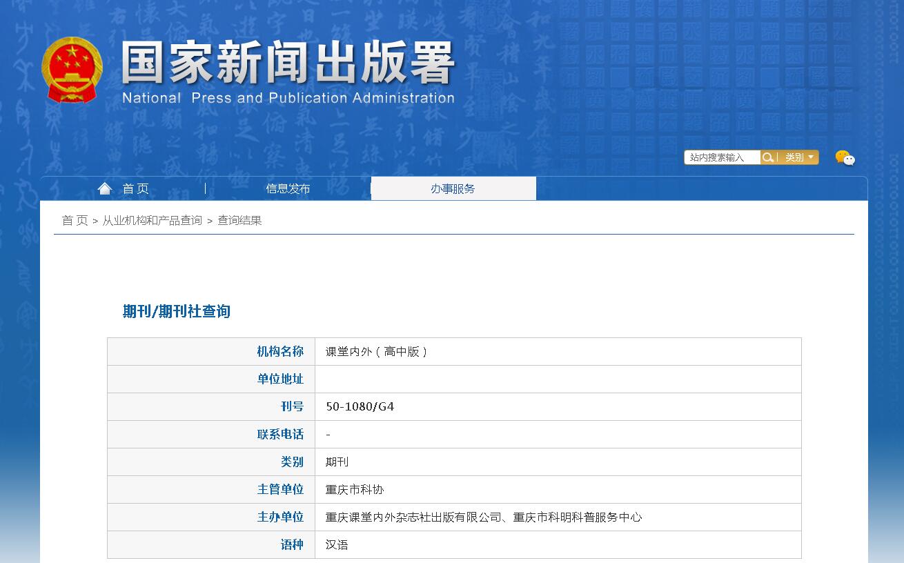The height and width of the screenshot is (563, 904).
Task: Click the 站内搜索输入 search field
Action: pos(721,157)
